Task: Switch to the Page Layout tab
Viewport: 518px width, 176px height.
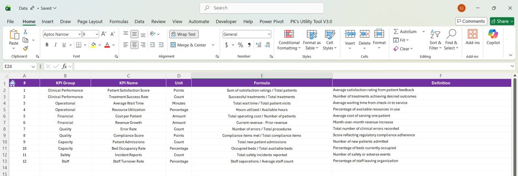Action: coord(90,21)
